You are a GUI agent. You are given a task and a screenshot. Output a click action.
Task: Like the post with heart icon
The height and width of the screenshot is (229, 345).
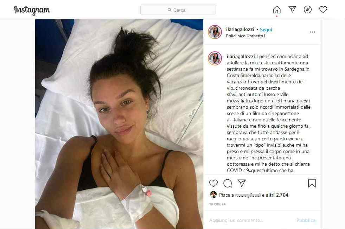point(213,183)
